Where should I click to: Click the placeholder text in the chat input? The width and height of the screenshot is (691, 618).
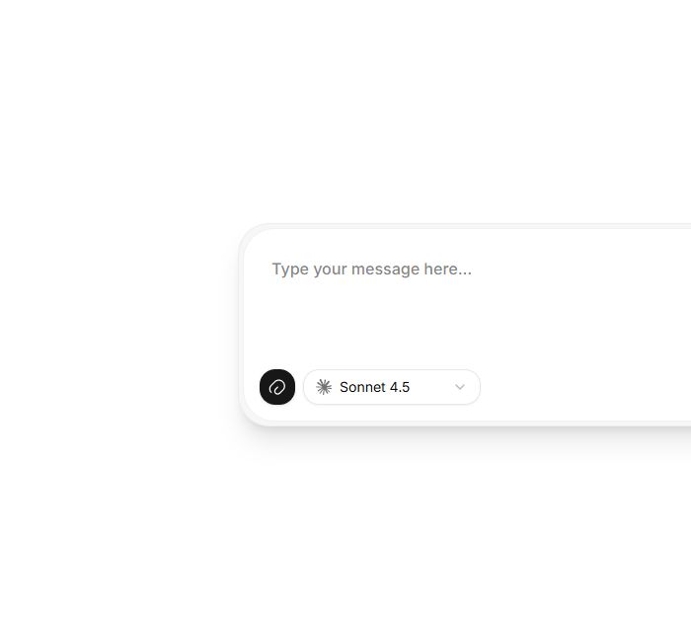coord(371,269)
